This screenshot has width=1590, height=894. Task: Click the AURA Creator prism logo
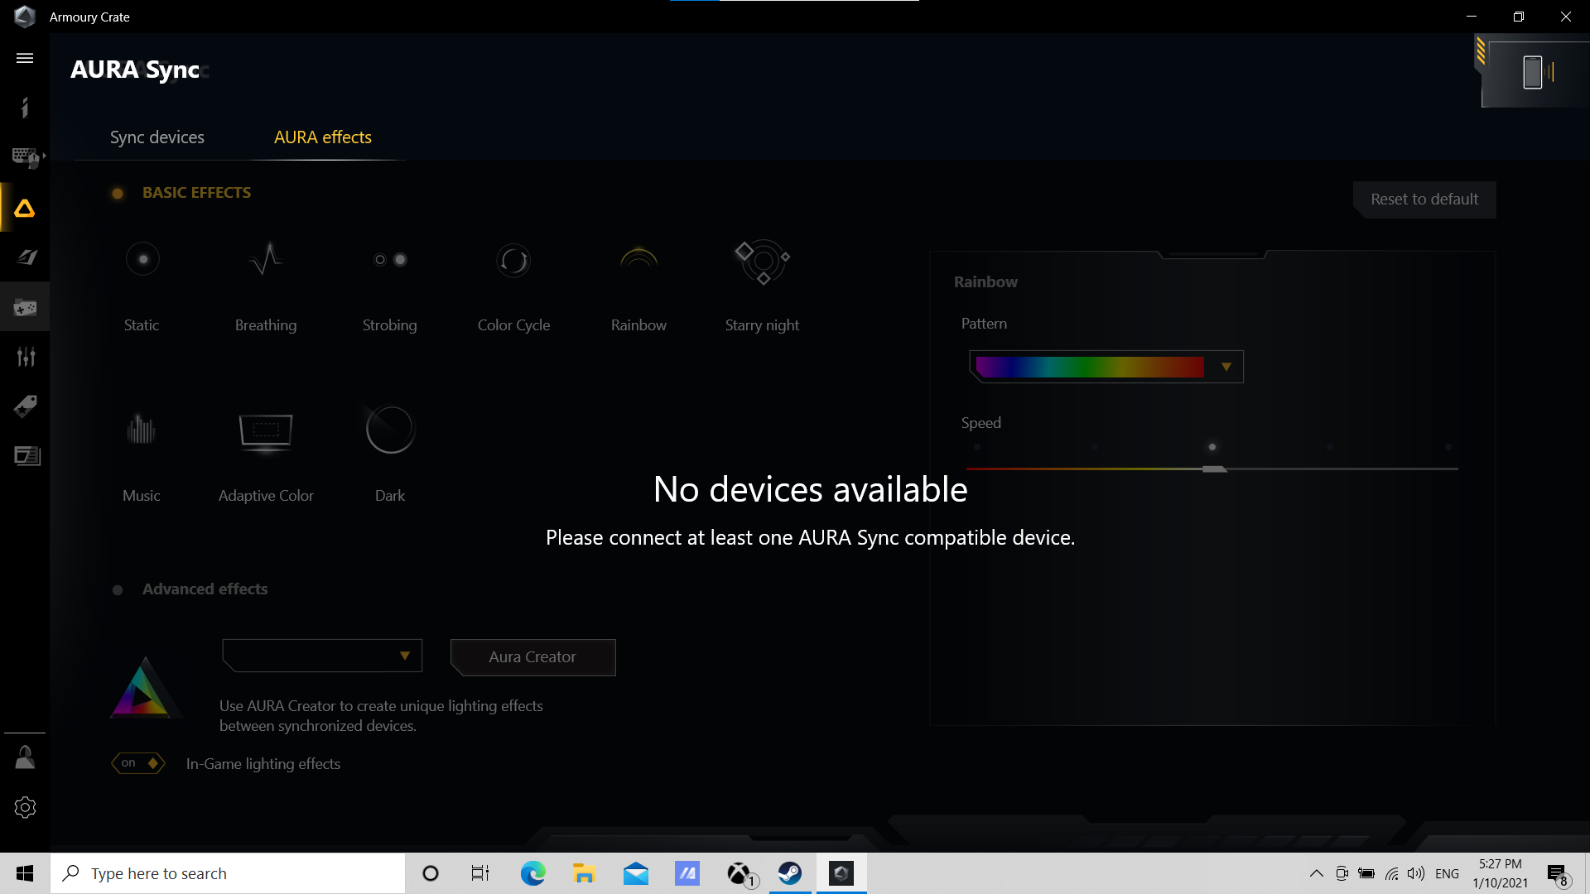tap(144, 687)
